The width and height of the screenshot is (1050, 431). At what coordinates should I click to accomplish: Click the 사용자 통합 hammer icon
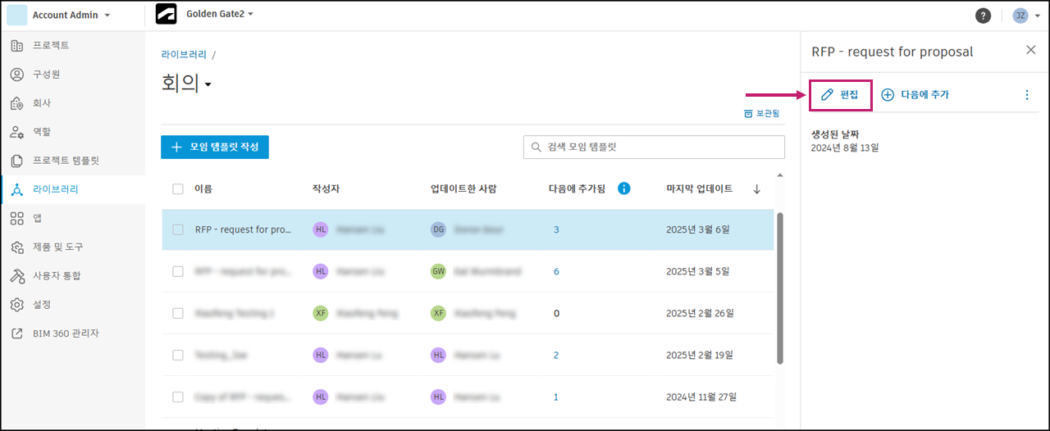(x=16, y=275)
